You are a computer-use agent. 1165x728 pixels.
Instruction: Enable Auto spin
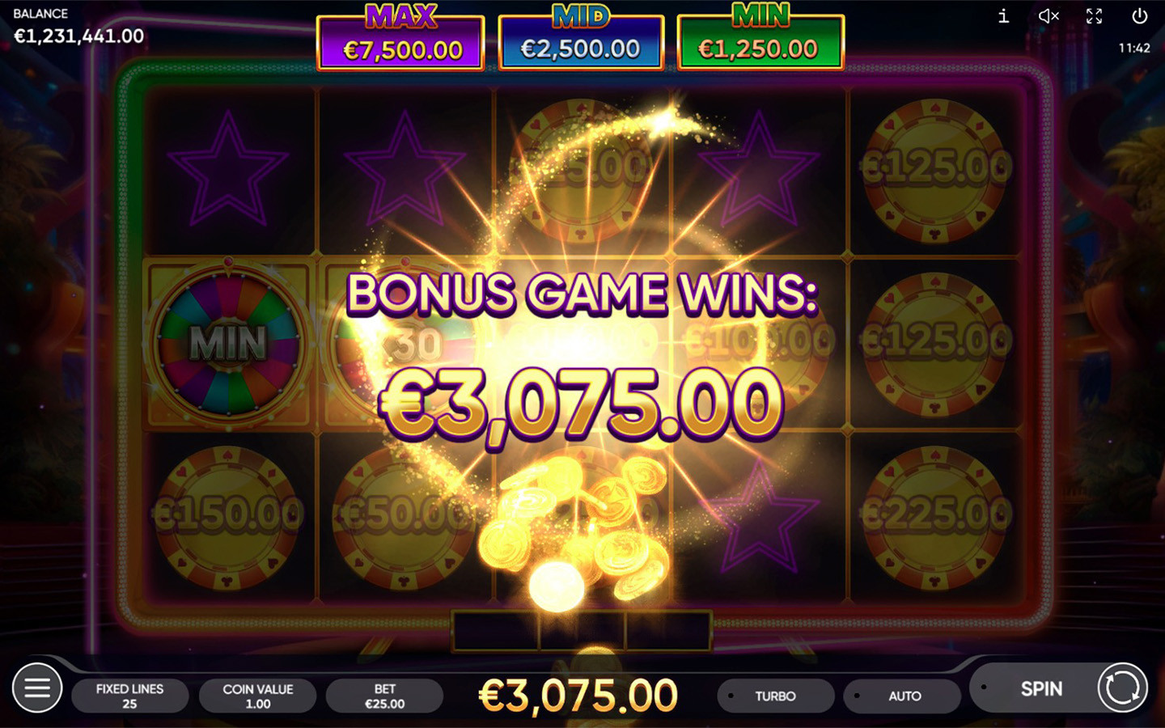(x=903, y=696)
